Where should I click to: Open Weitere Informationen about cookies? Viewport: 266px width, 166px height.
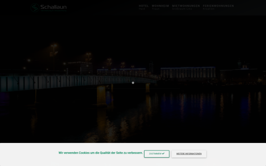click(x=189, y=154)
